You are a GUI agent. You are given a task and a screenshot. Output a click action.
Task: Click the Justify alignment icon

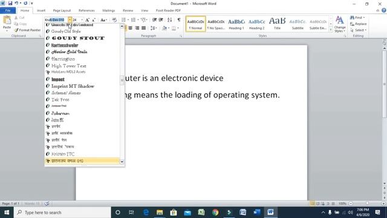[x=143, y=28]
